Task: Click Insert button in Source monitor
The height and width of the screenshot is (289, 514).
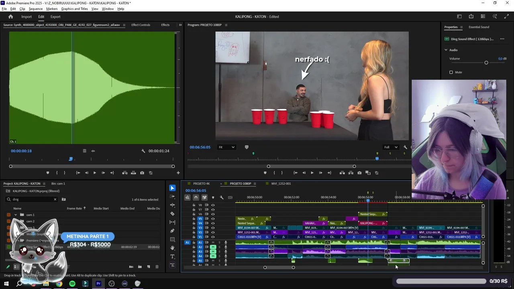Action: pos(125,173)
